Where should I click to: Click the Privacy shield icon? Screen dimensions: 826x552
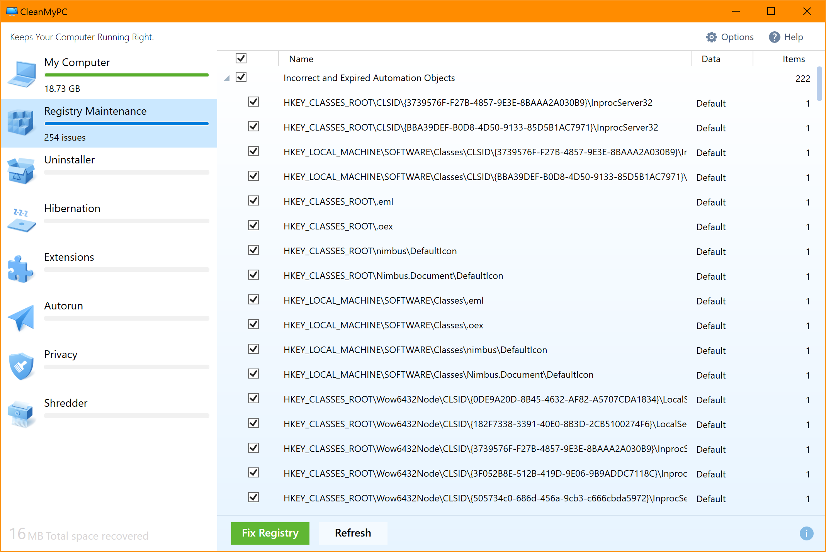point(21,366)
